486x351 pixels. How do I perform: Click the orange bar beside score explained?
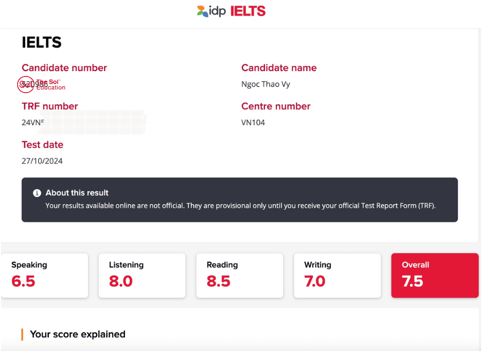pos(22,334)
